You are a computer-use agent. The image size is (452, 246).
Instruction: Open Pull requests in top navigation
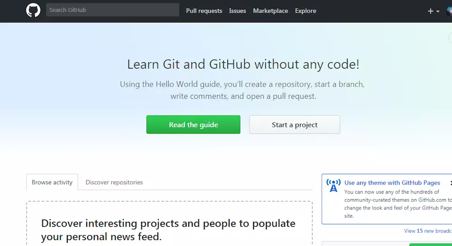[204, 11]
